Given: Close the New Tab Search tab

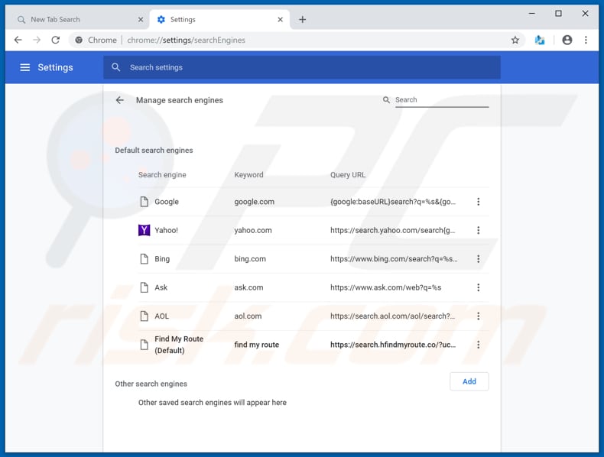Looking at the screenshot, I should (141, 20).
